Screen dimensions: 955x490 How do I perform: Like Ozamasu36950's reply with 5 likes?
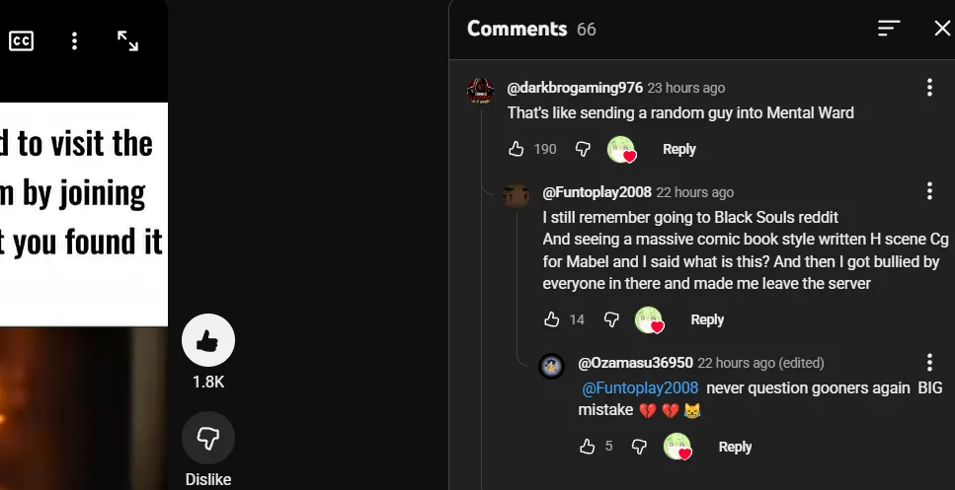(x=588, y=447)
